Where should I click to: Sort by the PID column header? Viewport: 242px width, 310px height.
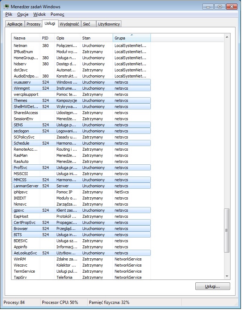click(47, 38)
